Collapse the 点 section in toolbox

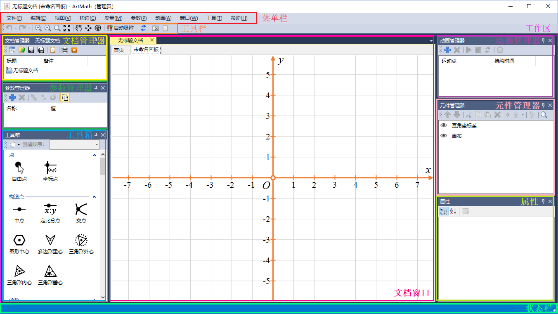94,155
